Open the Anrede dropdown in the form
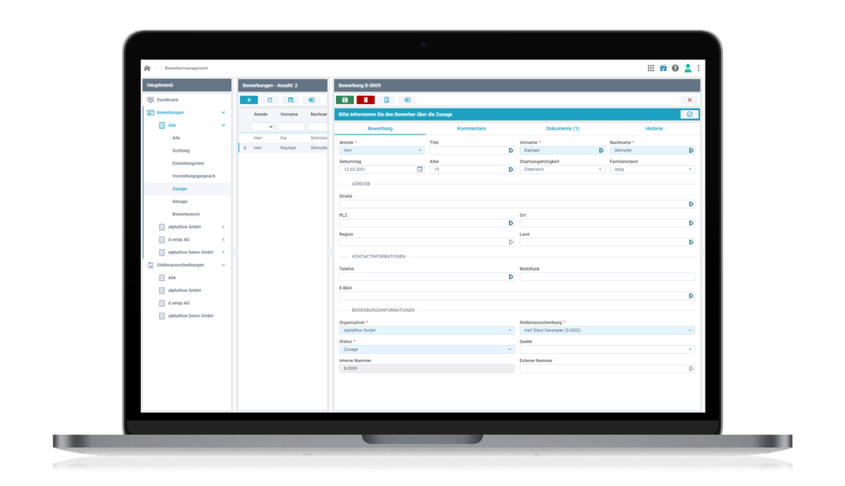Screen dimensions: 845x486 381,150
